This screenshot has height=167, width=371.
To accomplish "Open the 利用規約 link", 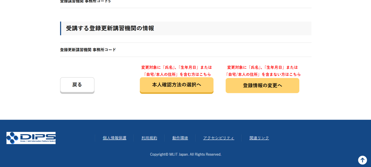I will click(x=149, y=138).
